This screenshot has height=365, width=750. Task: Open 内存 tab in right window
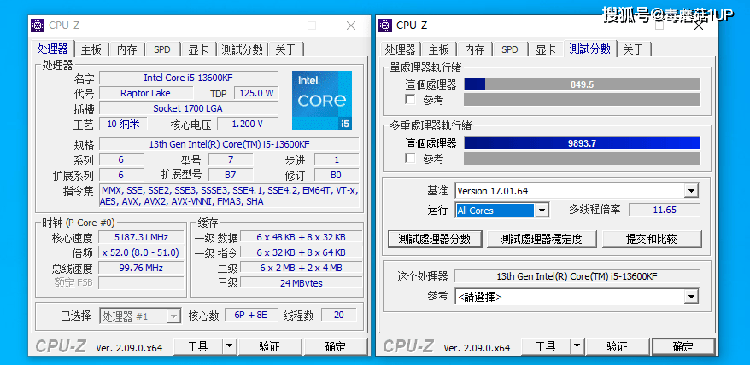pyautogui.click(x=474, y=49)
